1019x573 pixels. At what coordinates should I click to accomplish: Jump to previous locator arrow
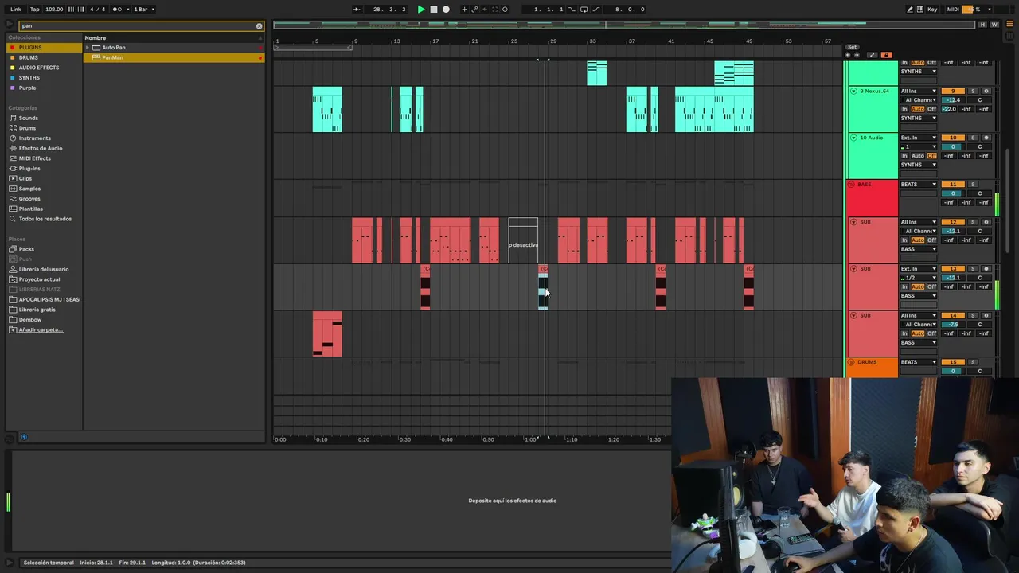click(x=848, y=55)
